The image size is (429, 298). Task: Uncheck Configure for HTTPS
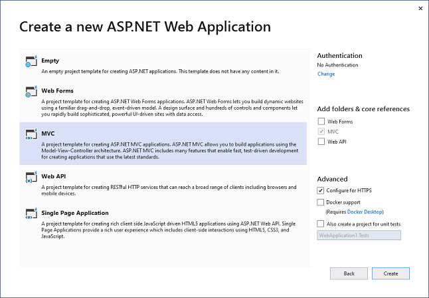point(322,191)
